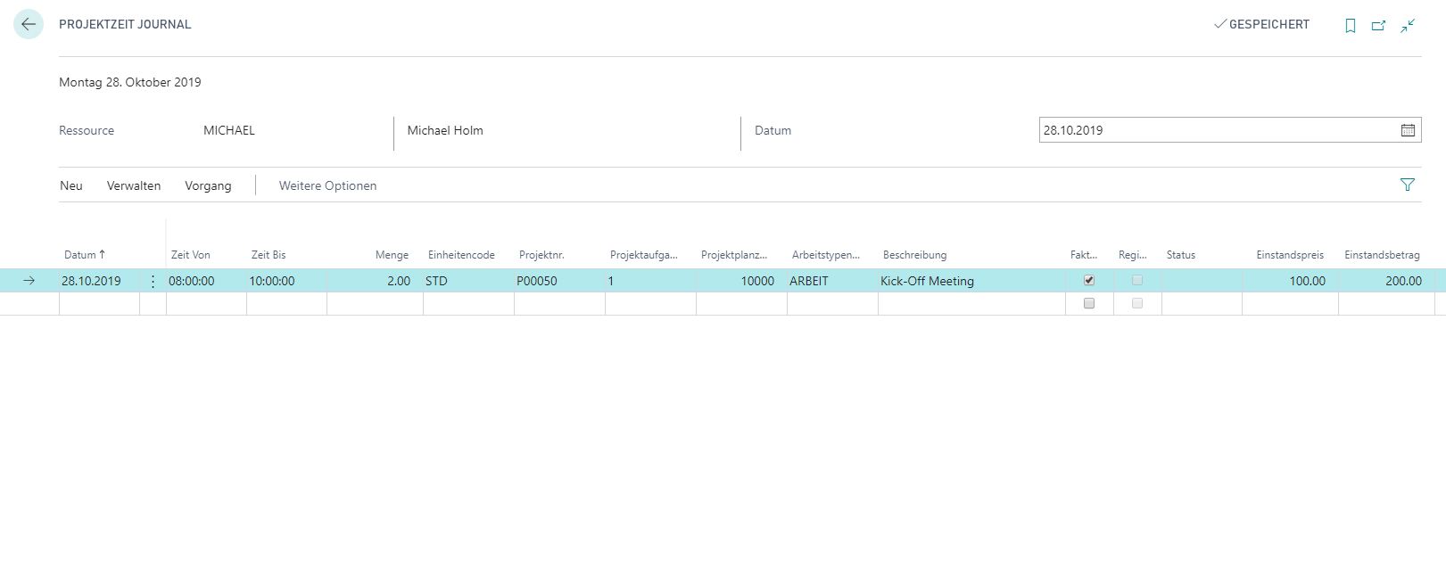
Task: Click the Zeit Von column header
Action: 191,255
